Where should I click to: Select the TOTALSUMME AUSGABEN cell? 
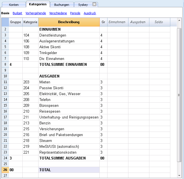pos(69,158)
